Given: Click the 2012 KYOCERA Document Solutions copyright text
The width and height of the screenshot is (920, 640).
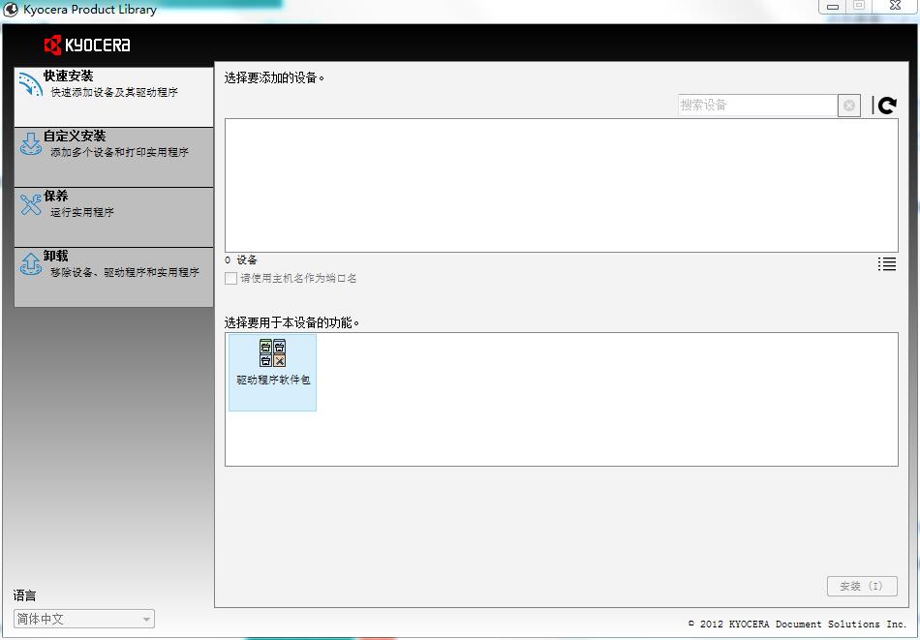Looking at the screenshot, I should point(797,624).
